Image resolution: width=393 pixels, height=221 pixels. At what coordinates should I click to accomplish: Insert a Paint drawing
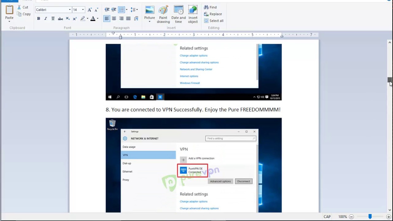click(x=163, y=14)
